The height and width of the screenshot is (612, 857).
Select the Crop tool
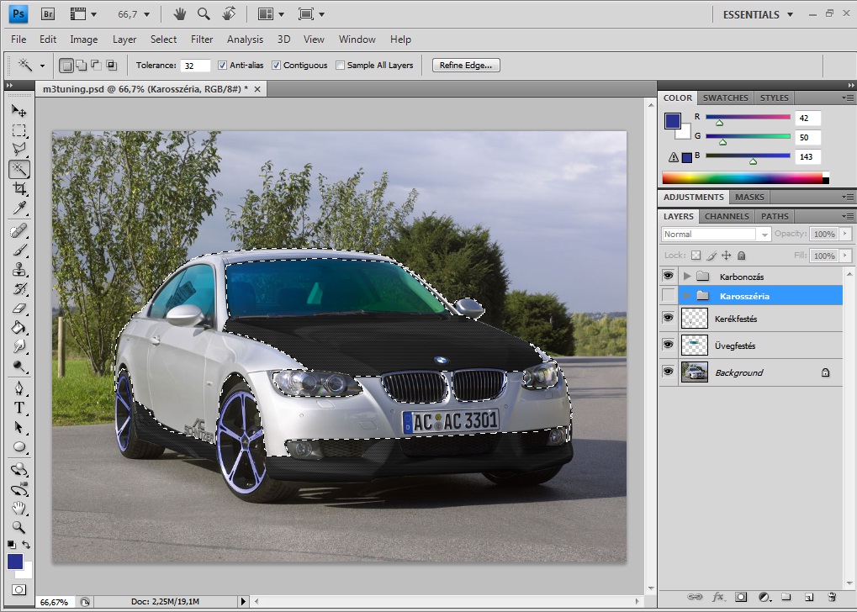[19, 189]
